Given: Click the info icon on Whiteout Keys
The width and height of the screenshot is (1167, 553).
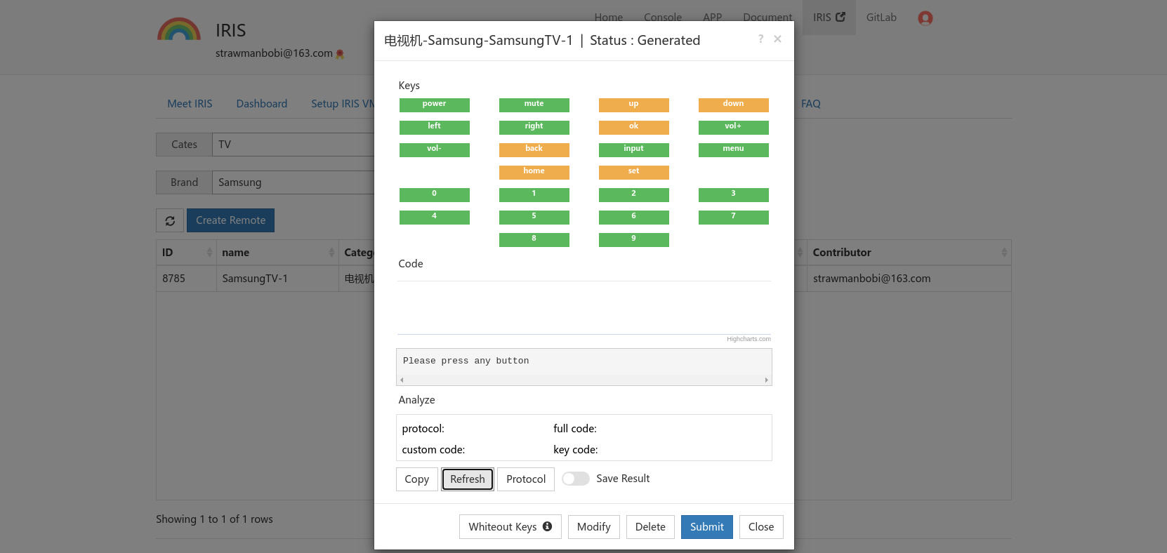Looking at the screenshot, I should click(547, 526).
